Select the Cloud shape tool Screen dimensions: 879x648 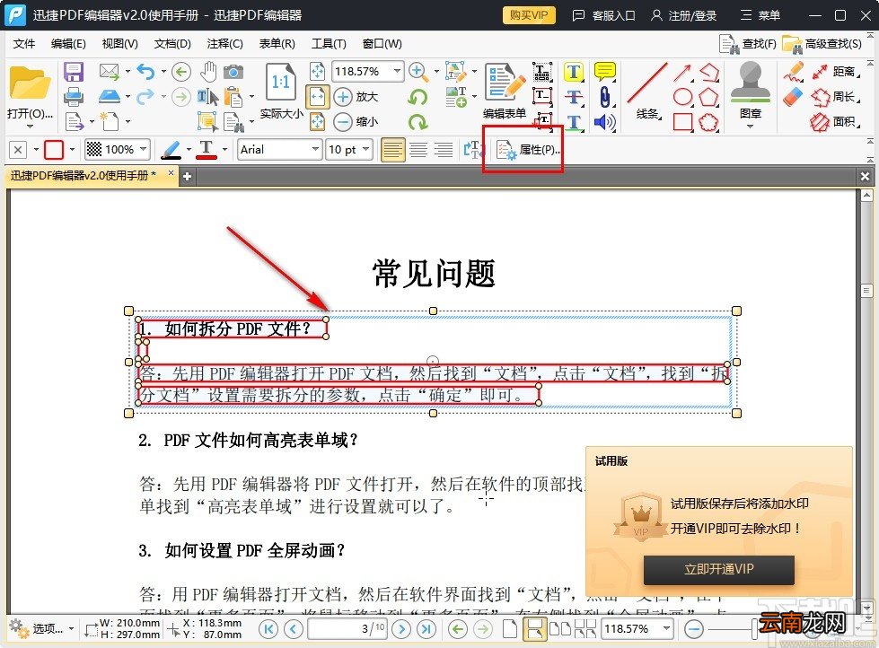tap(708, 122)
